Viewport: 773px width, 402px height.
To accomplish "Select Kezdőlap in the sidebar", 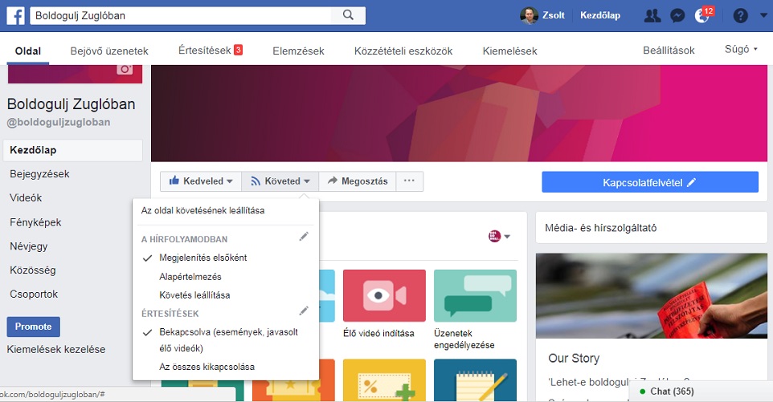I will click(73, 150).
